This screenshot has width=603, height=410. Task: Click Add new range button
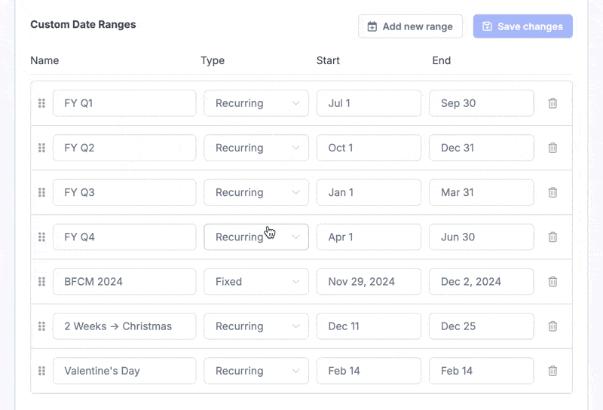point(410,26)
